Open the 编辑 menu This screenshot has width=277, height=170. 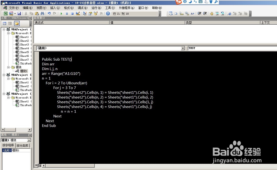pos(27,8)
